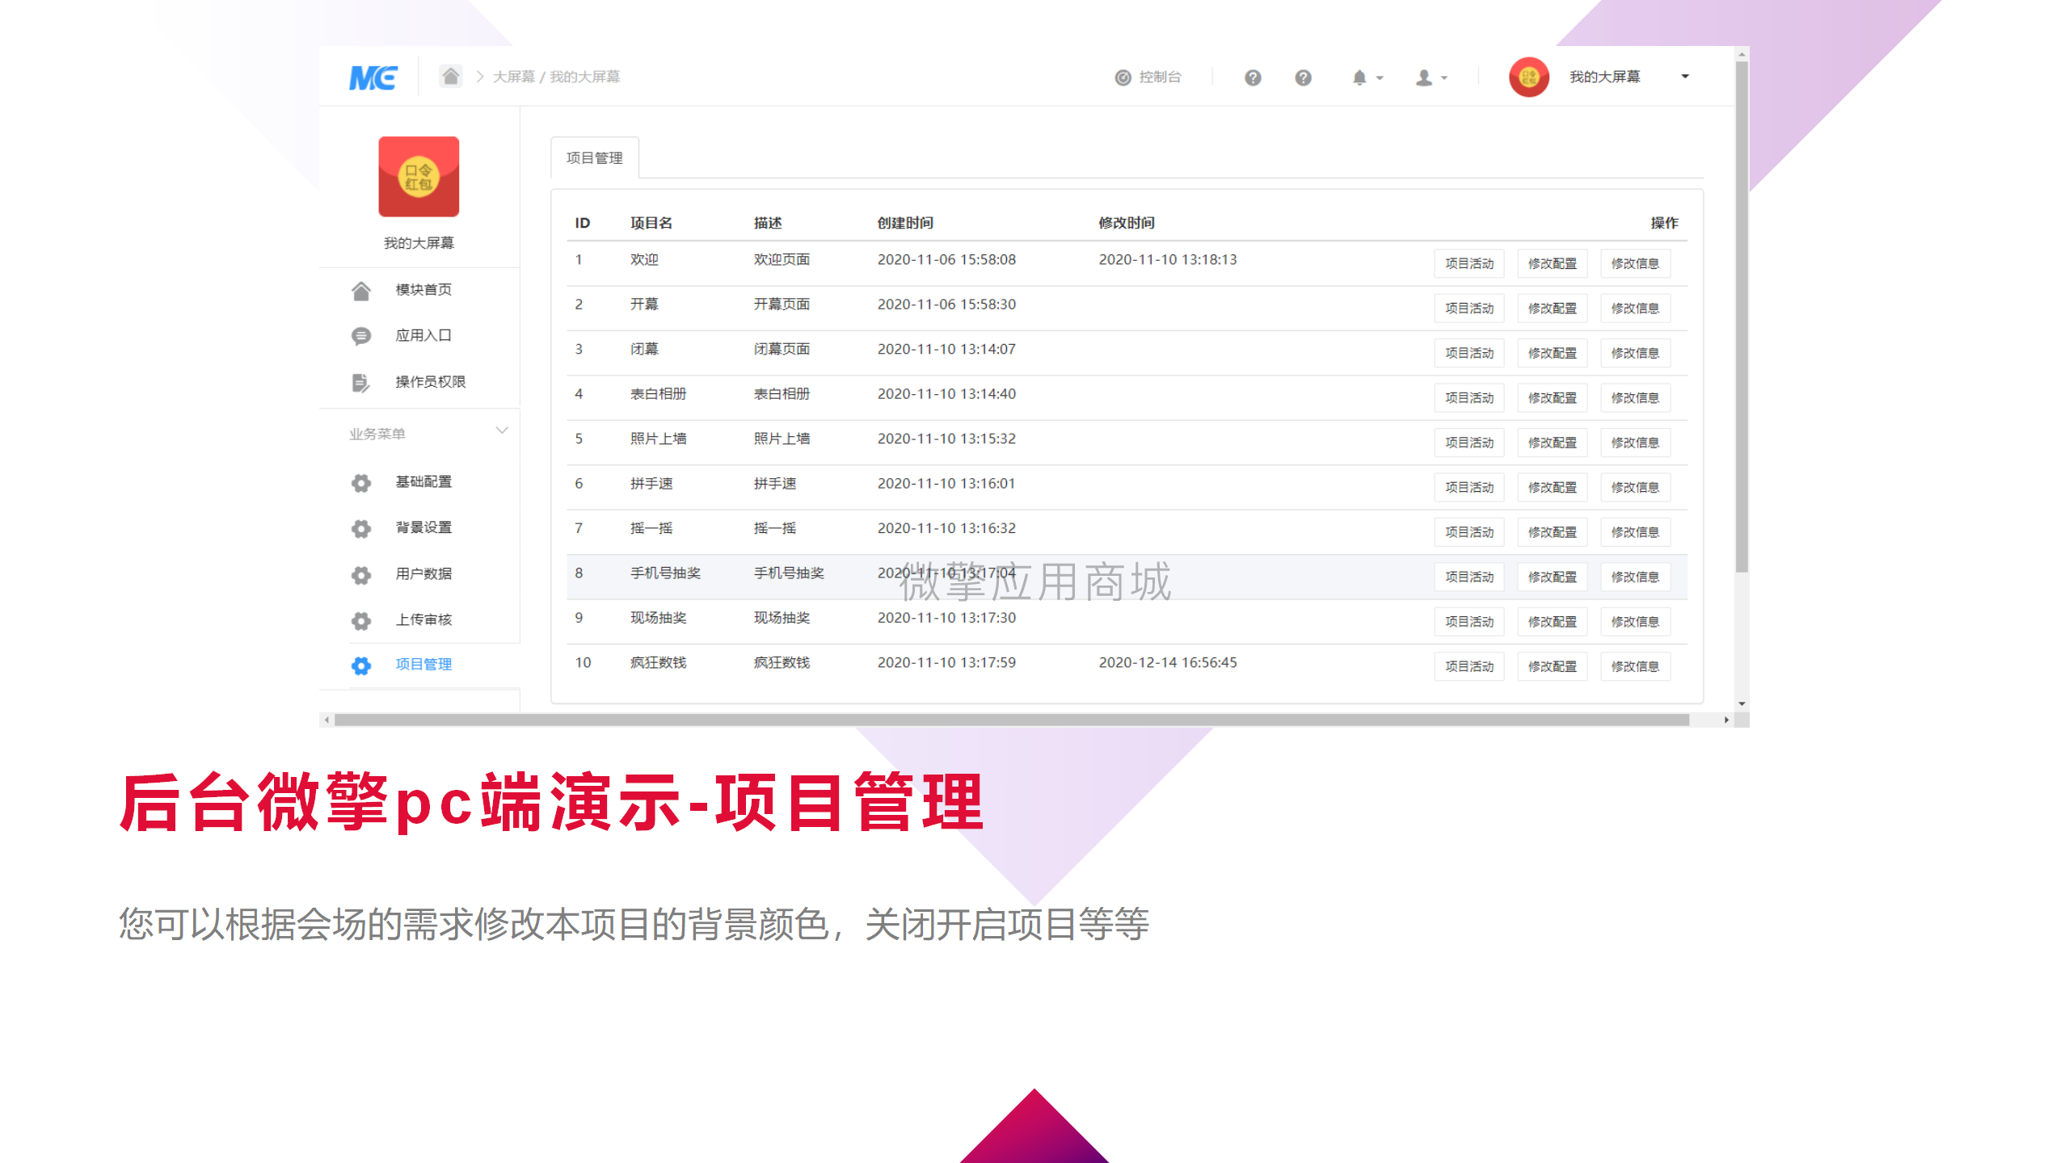Click 我的大屏幕 in the breadcrumb
Screen dimensions: 2069x1163
tap(585, 77)
